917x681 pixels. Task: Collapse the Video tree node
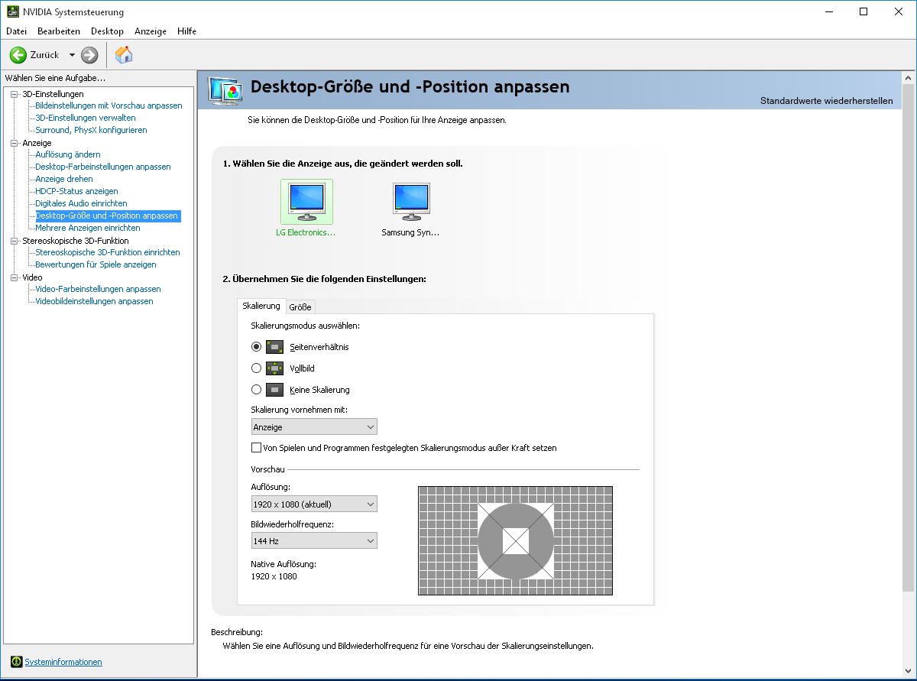click(x=14, y=277)
